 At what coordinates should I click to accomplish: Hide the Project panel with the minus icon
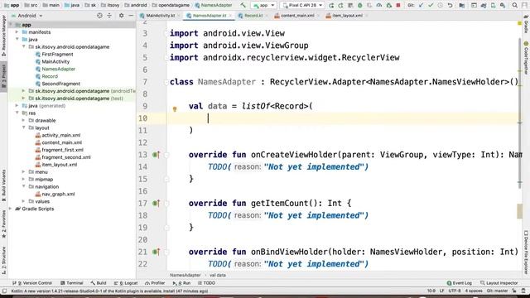(x=131, y=16)
